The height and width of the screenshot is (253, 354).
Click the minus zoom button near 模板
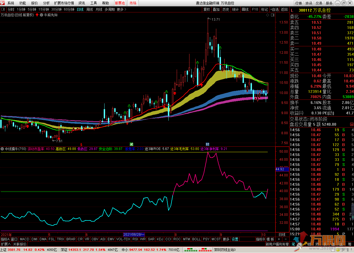285,239
